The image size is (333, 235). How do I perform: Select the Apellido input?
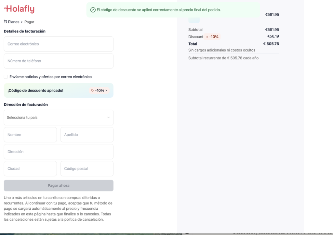87,134
